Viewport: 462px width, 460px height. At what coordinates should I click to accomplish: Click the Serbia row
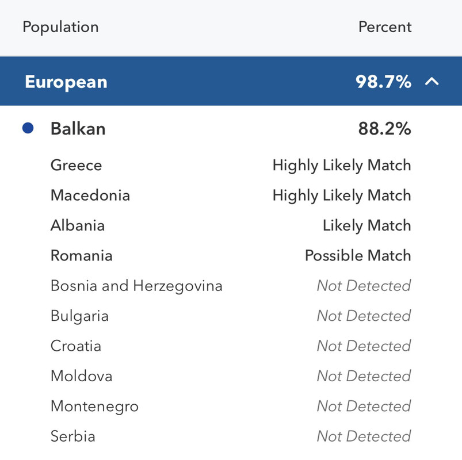tap(231, 436)
